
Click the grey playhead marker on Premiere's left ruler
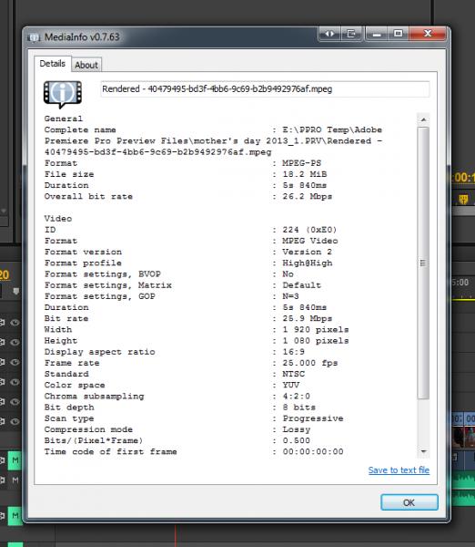[16, 291]
